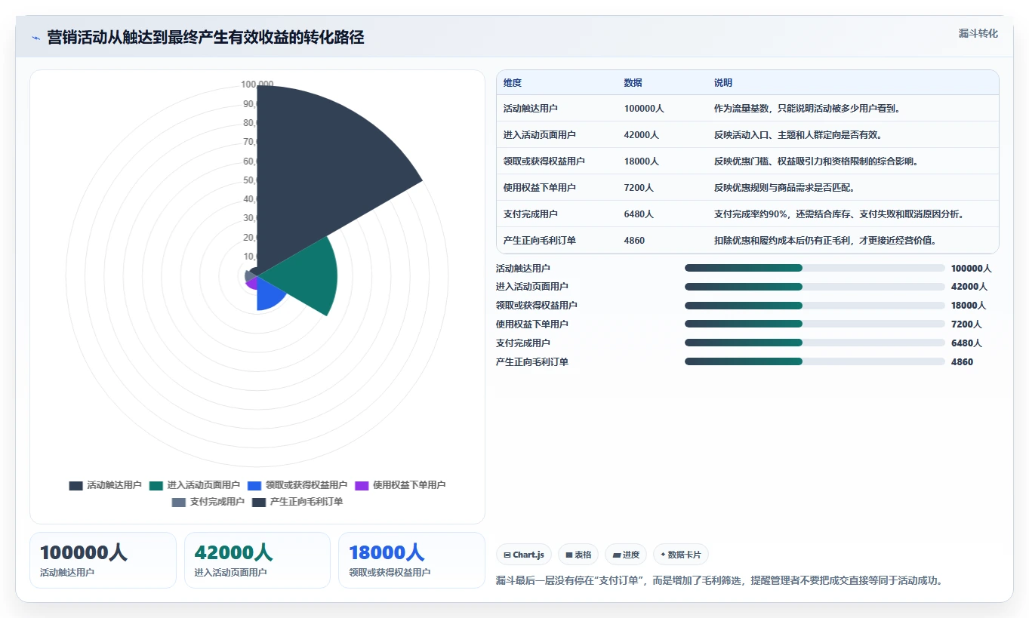Click the 4860 value in the table
This screenshot has width=1029, height=618.
pos(635,241)
